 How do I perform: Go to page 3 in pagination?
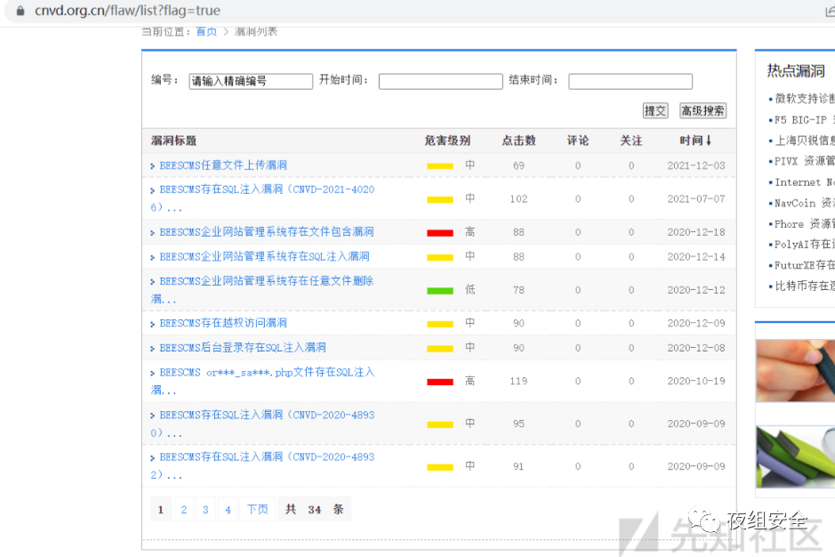tap(205, 510)
